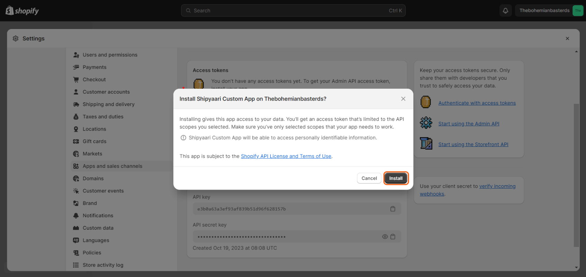This screenshot has height=277, width=586.
Task: Open Authenticate with access tokens link
Action: point(477,103)
